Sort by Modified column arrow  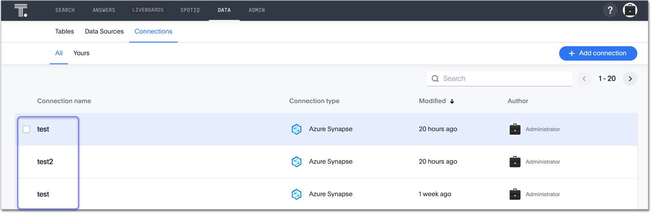click(x=452, y=101)
